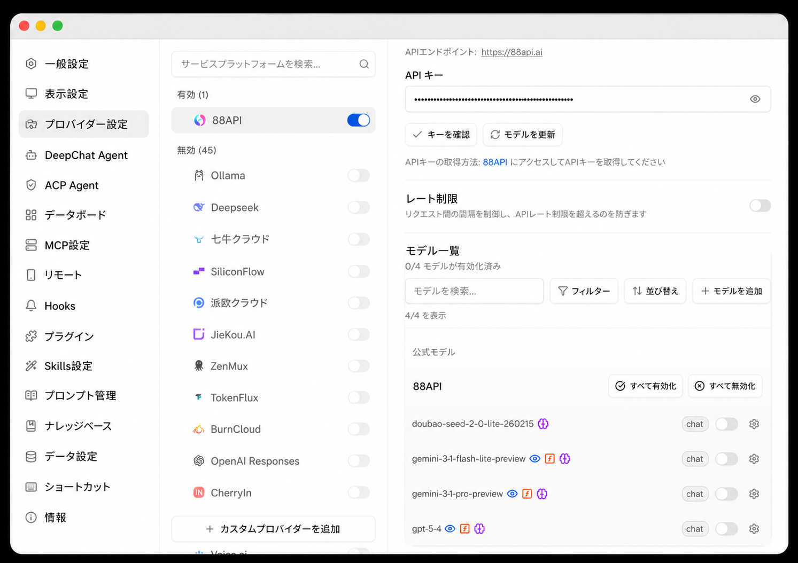Open settings gear for gpt-5-4

(754, 529)
